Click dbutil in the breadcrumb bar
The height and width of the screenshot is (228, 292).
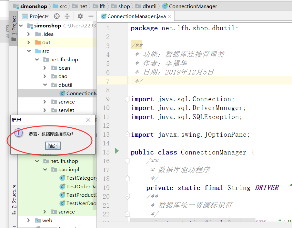tap(149, 6)
